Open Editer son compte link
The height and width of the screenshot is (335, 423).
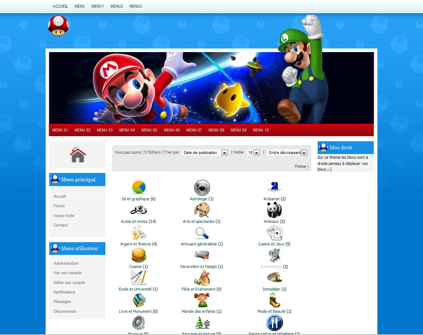pos(69,283)
